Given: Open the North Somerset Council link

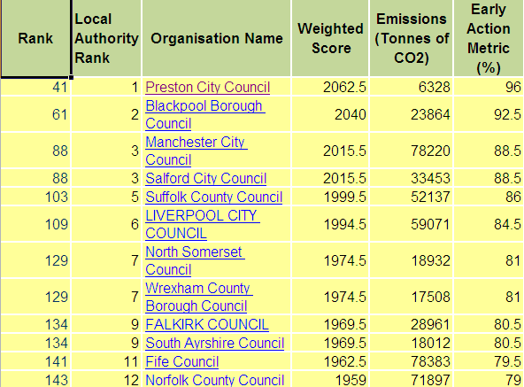Looking at the screenshot, I should [195, 260].
